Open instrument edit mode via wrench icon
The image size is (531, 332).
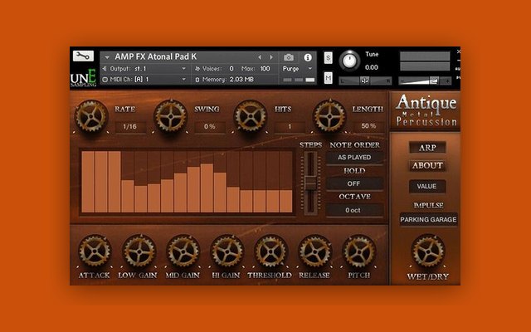click(83, 56)
